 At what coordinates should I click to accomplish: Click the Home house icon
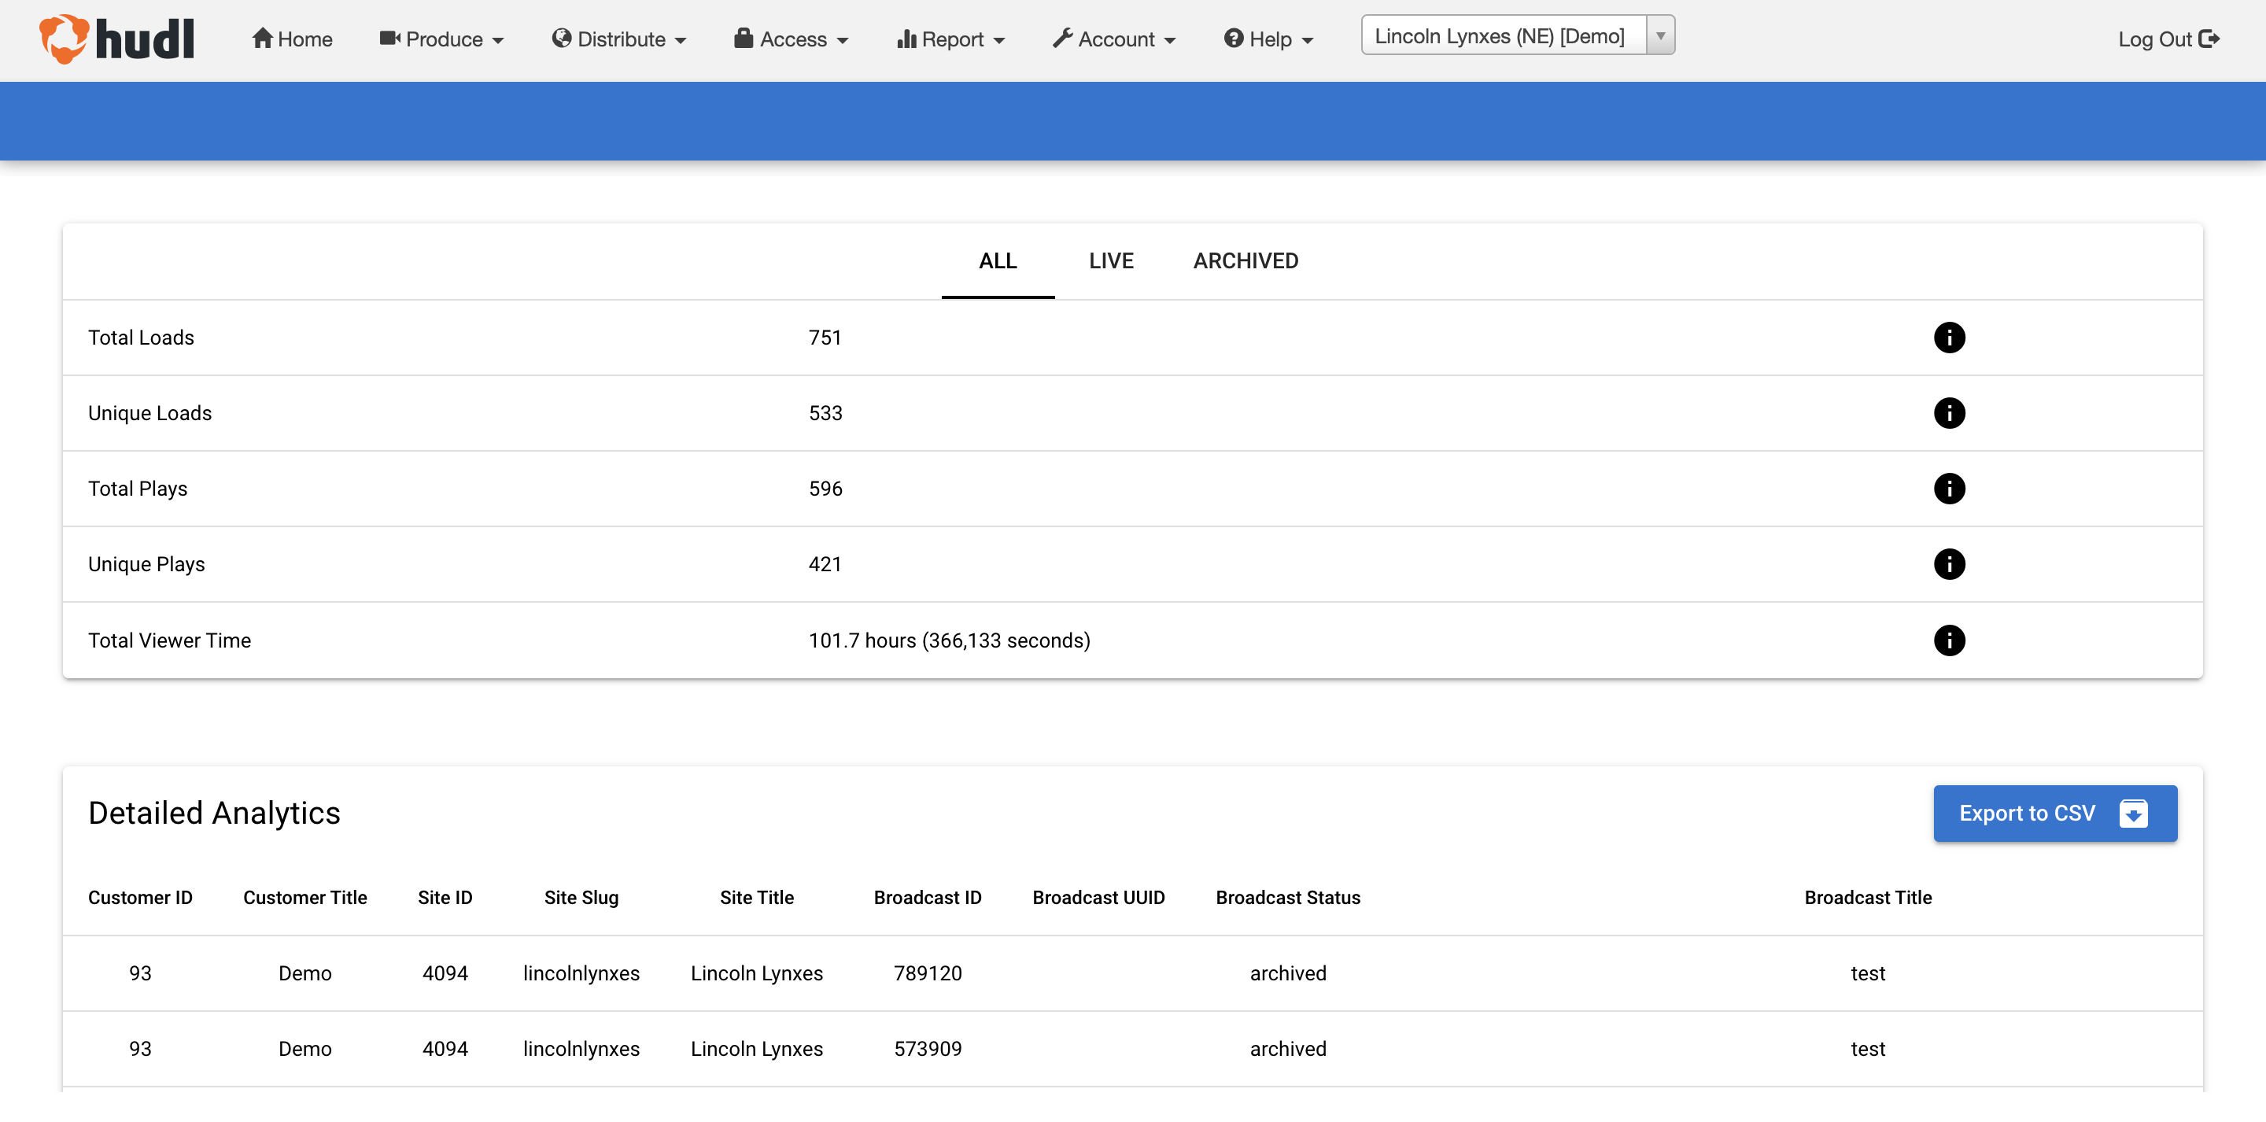click(262, 38)
